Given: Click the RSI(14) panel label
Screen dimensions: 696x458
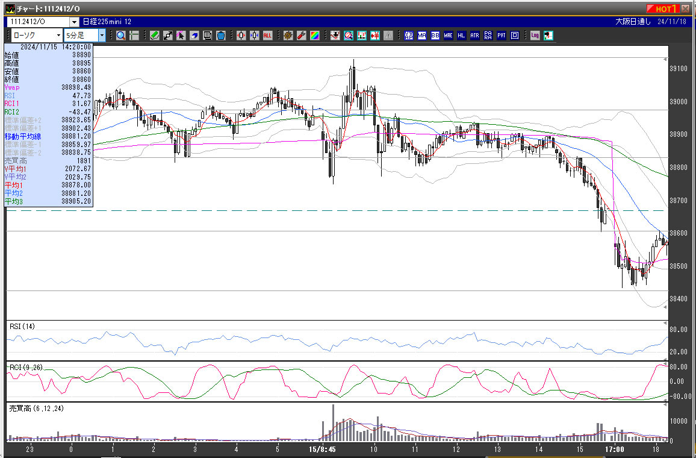Looking at the screenshot, I should click(x=22, y=327).
